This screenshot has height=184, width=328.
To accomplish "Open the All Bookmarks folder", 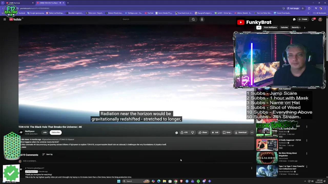I will point(320,13).
